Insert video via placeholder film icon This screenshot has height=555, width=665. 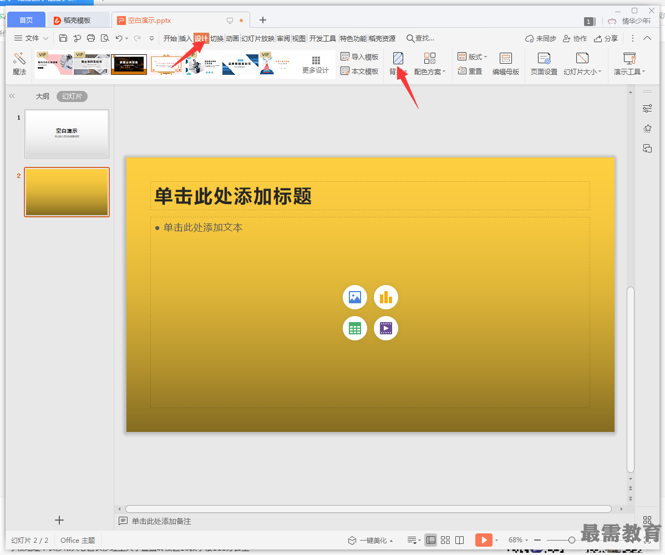(x=386, y=328)
